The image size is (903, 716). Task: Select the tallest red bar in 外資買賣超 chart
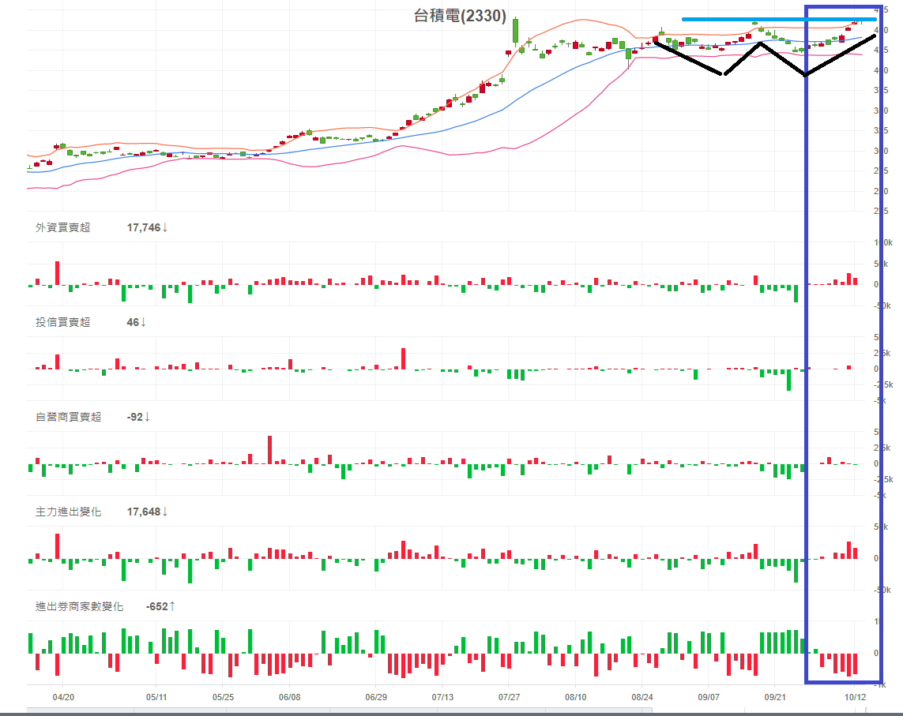57,273
